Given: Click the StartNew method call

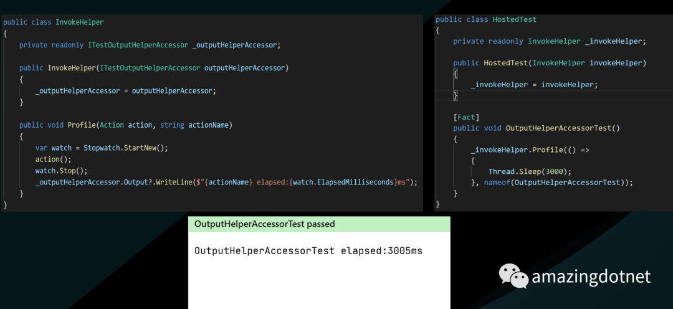Looking at the screenshot, I should tap(140, 148).
